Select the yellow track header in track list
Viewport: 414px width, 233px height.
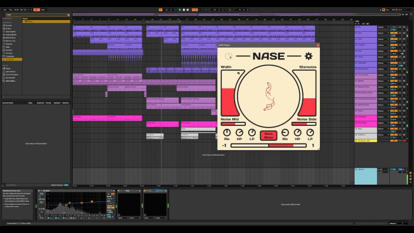click(x=366, y=141)
